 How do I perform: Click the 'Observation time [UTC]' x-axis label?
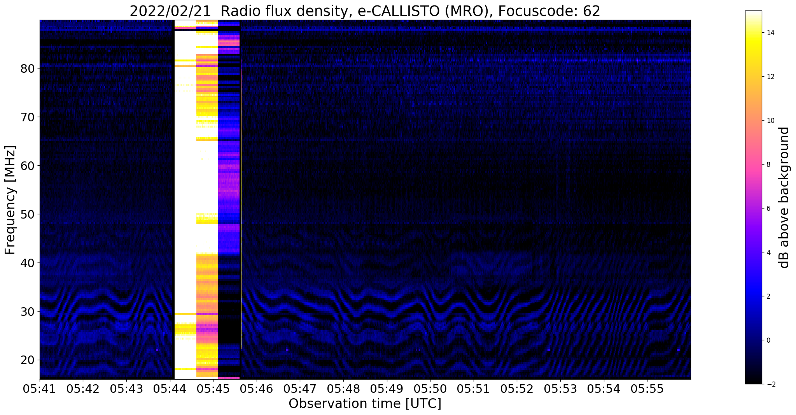point(365,404)
